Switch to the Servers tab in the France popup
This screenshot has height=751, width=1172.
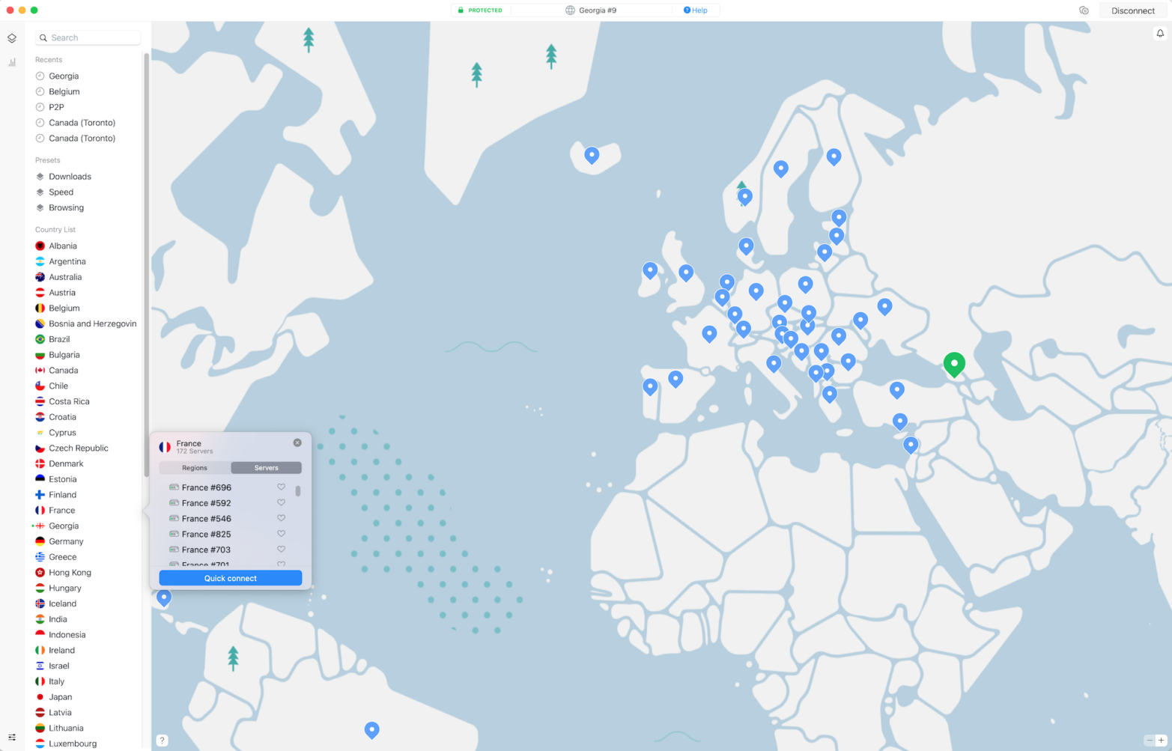(266, 467)
